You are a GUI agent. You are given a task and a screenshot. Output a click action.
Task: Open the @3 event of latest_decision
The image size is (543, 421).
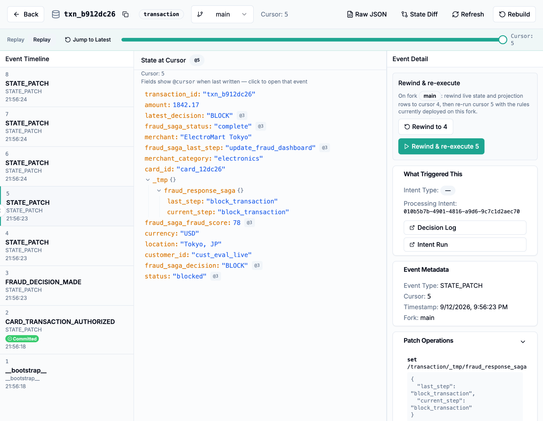242,116
